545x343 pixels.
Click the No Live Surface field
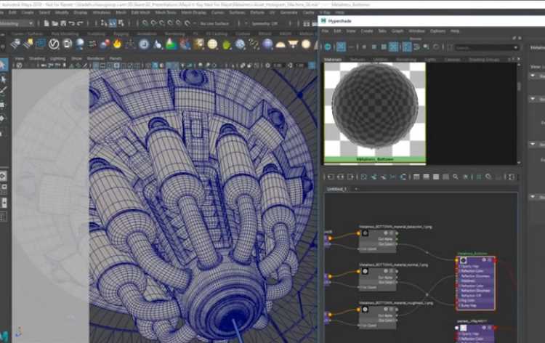coord(214,24)
